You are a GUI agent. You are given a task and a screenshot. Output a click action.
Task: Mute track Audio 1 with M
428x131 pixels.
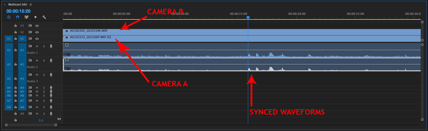click(x=37, y=46)
